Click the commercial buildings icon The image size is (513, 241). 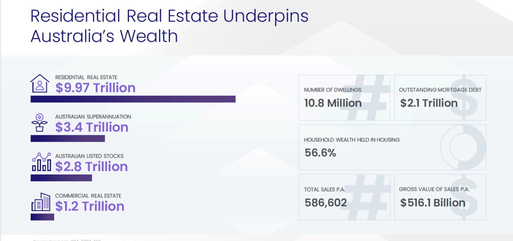41,202
